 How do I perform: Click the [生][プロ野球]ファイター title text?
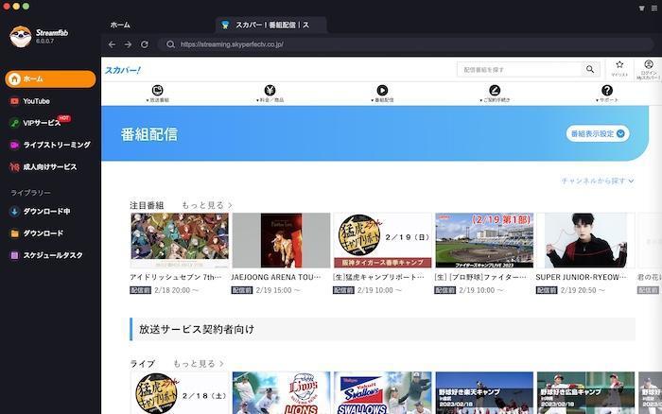click(480, 277)
